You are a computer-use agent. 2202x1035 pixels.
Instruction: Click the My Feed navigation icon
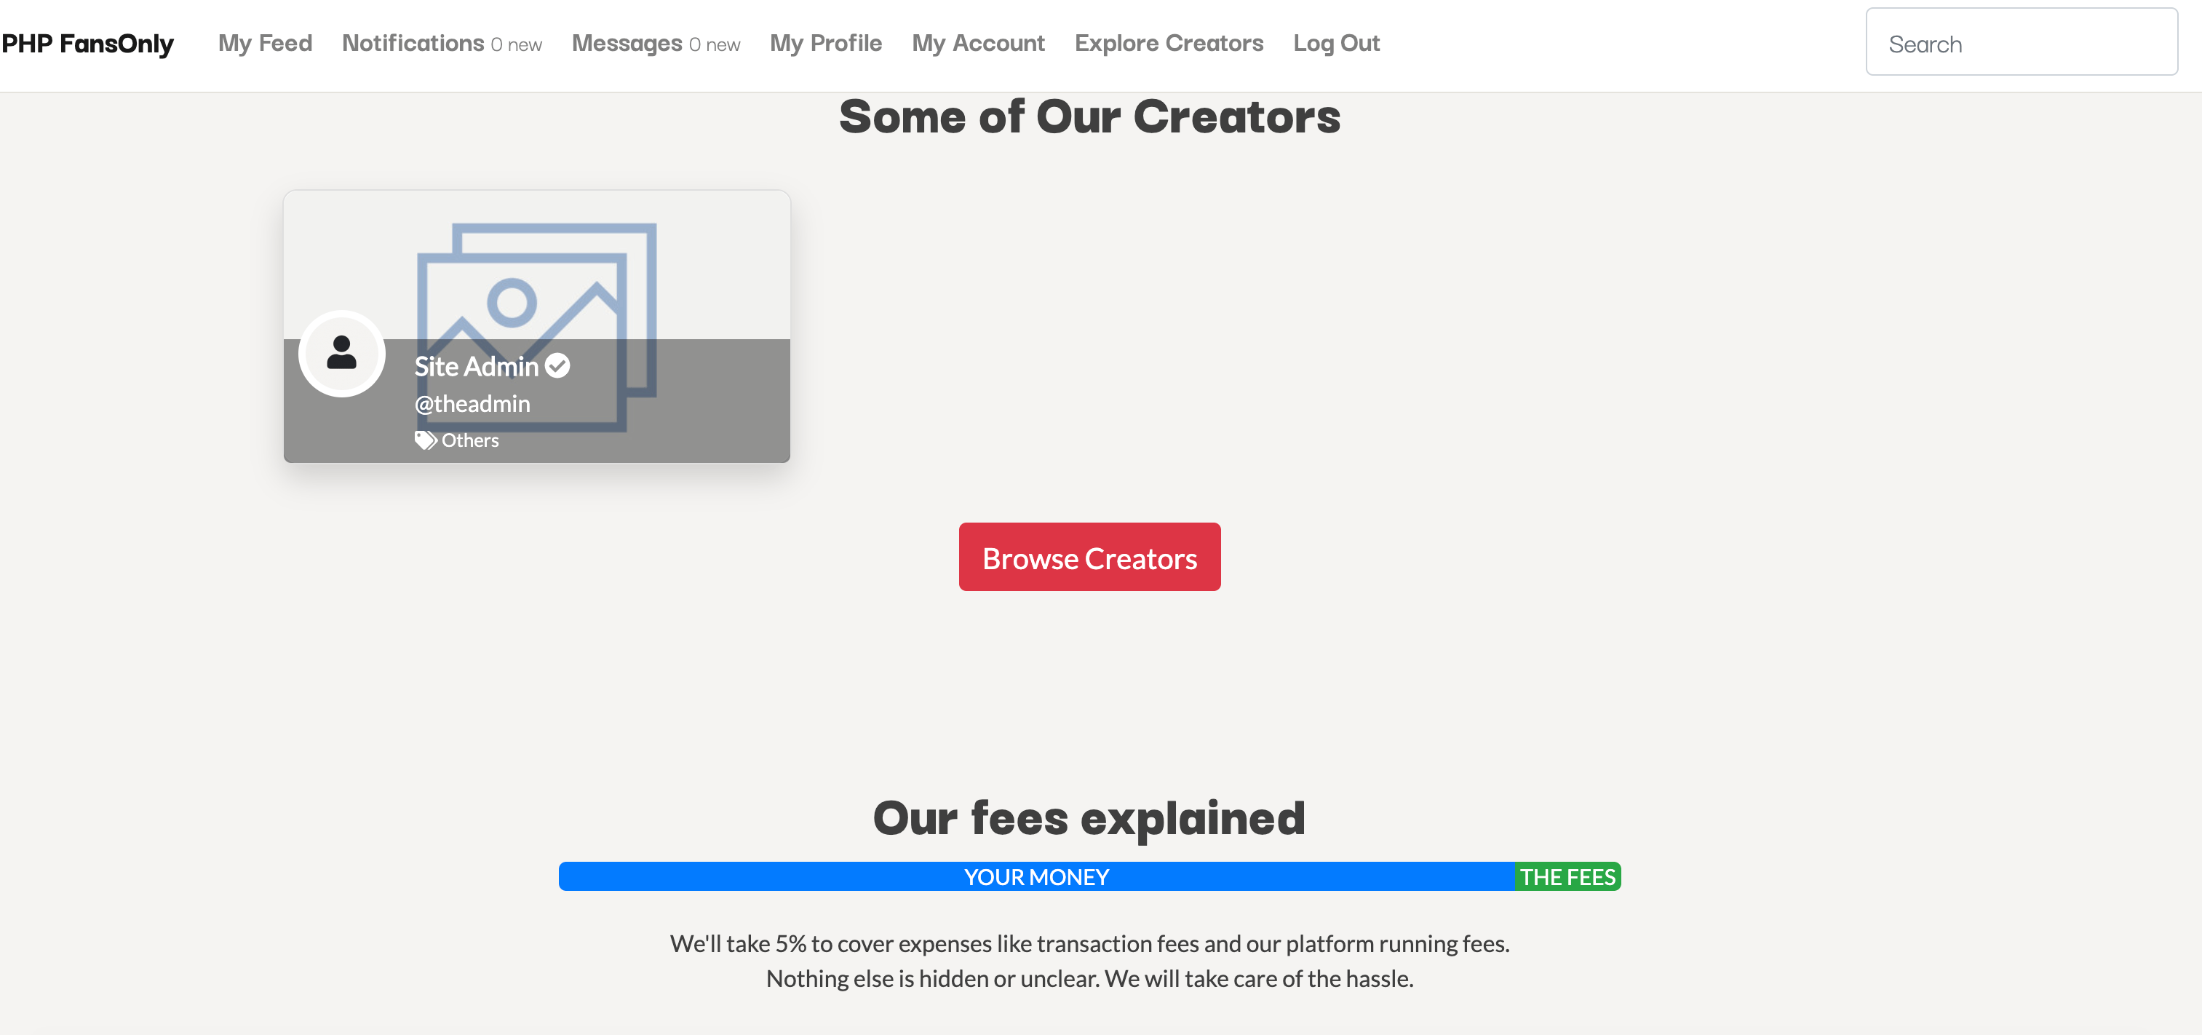pyautogui.click(x=264, y=42)
